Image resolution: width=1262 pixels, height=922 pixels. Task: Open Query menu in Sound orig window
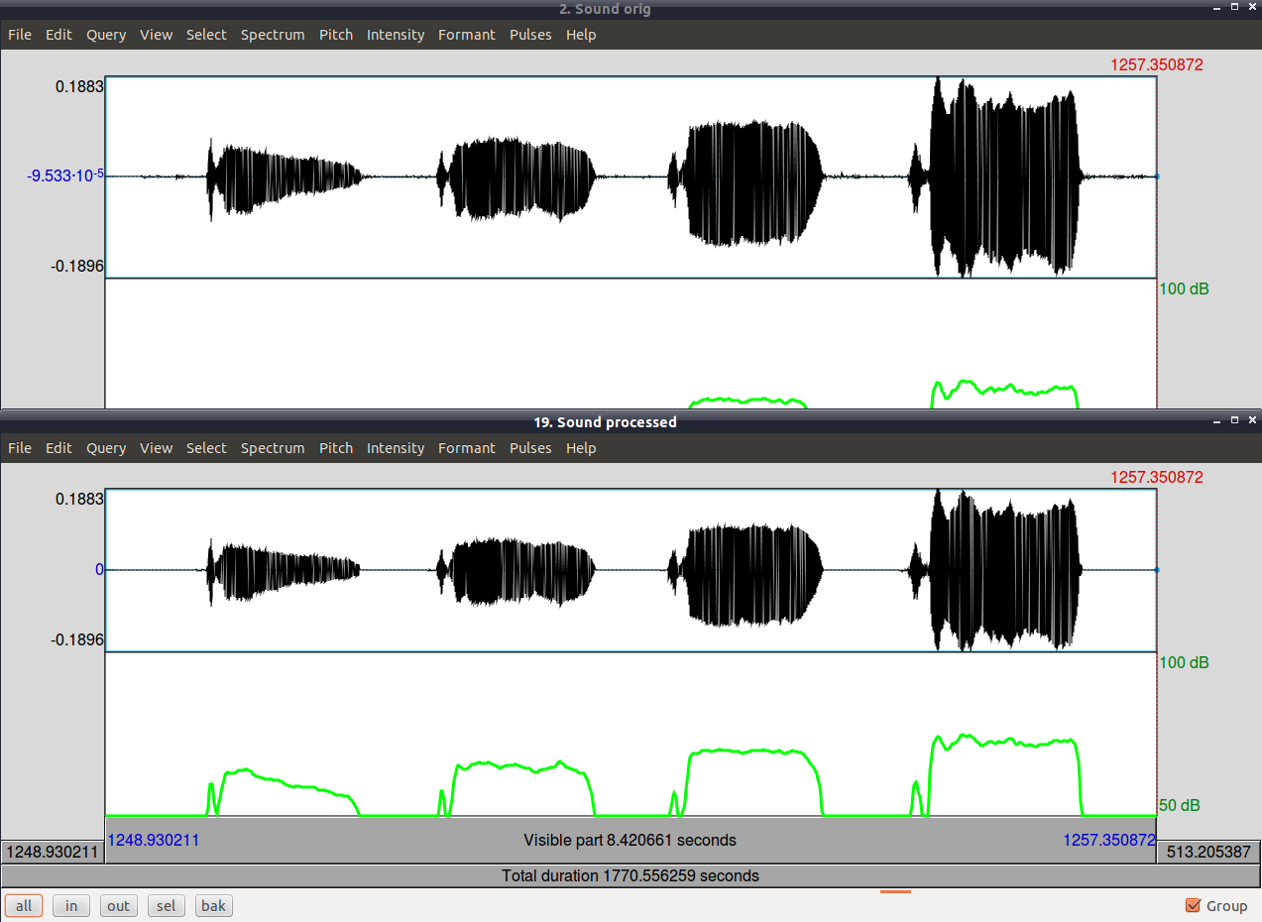click(106, 35)
